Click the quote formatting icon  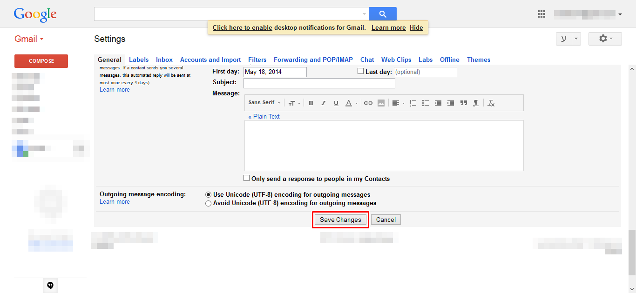(x=463, y=103)
